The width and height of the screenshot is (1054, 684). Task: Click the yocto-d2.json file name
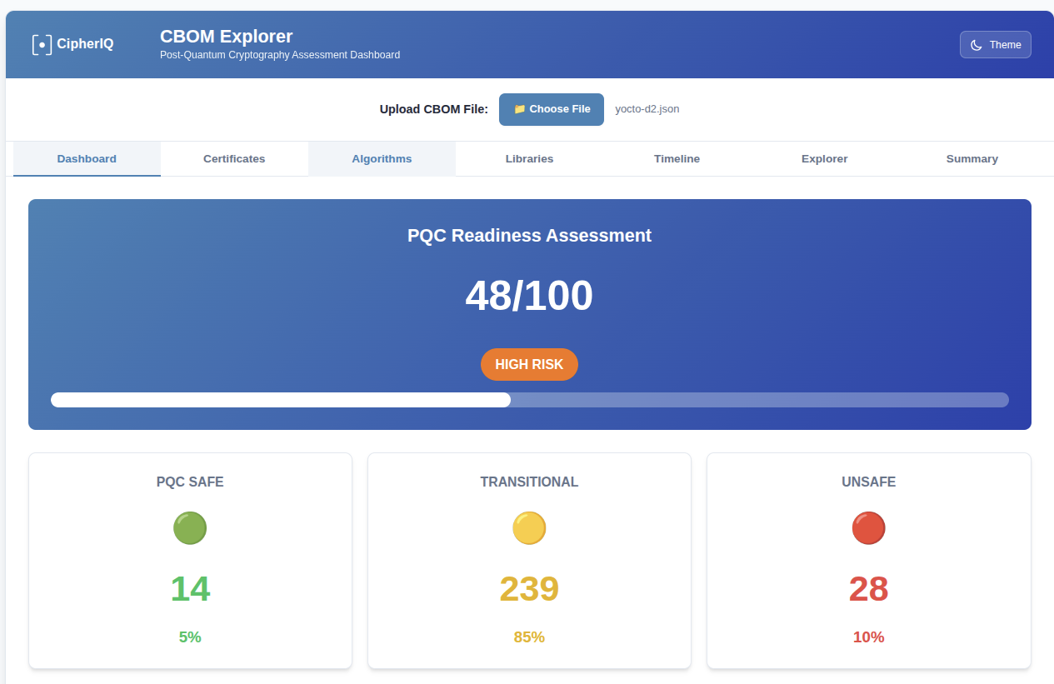647,109
